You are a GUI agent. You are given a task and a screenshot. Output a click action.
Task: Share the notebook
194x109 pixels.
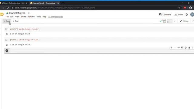coord(179,15)
